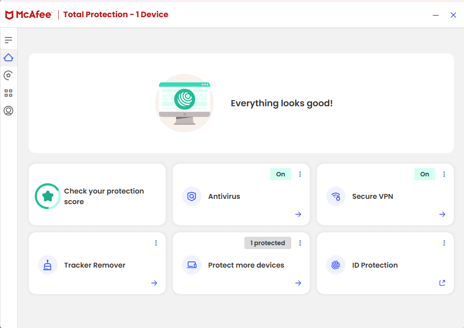
Task: Click the Antivirus shield icon
Action: [x=191, y=196]
